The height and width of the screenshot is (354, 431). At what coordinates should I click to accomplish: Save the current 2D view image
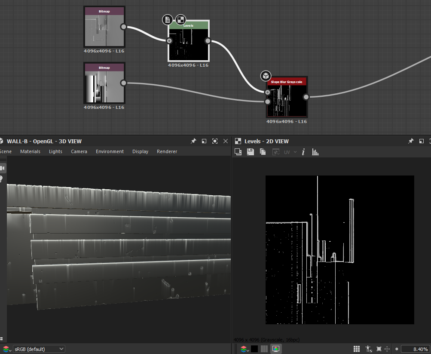tap(251, 152)
